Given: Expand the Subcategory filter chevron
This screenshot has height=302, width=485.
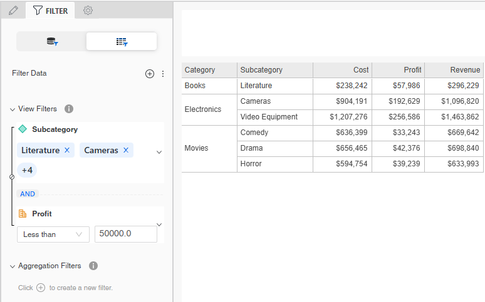Looking at the screenshot, I should coord(159,152).
